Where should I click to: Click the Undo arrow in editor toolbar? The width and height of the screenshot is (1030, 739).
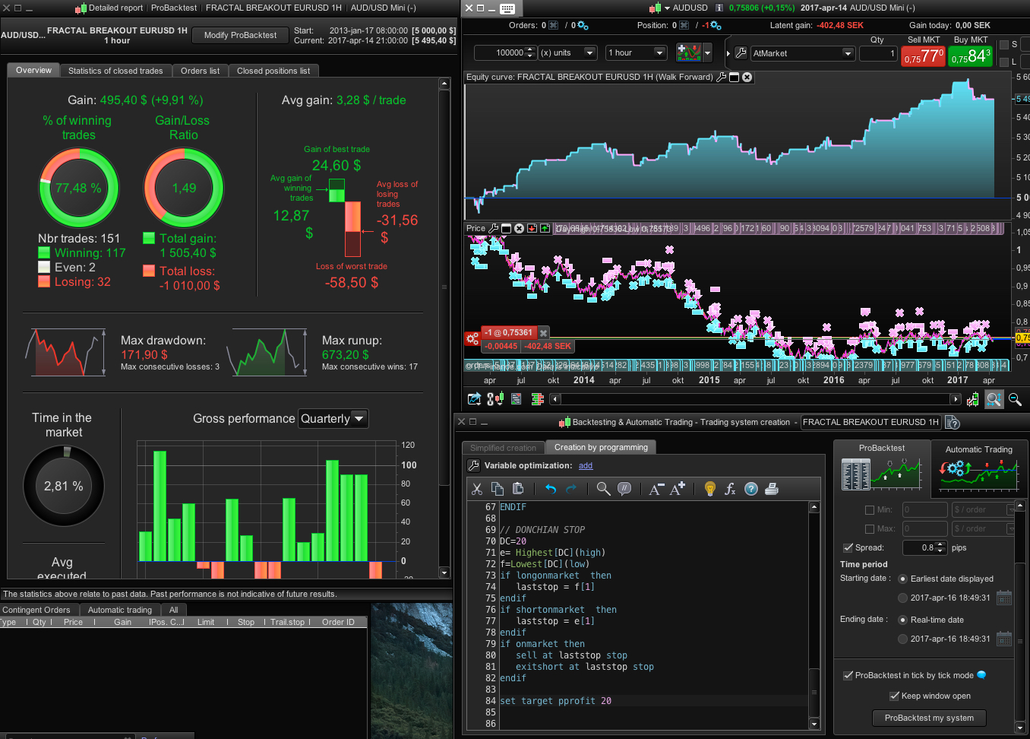point(551,489)
